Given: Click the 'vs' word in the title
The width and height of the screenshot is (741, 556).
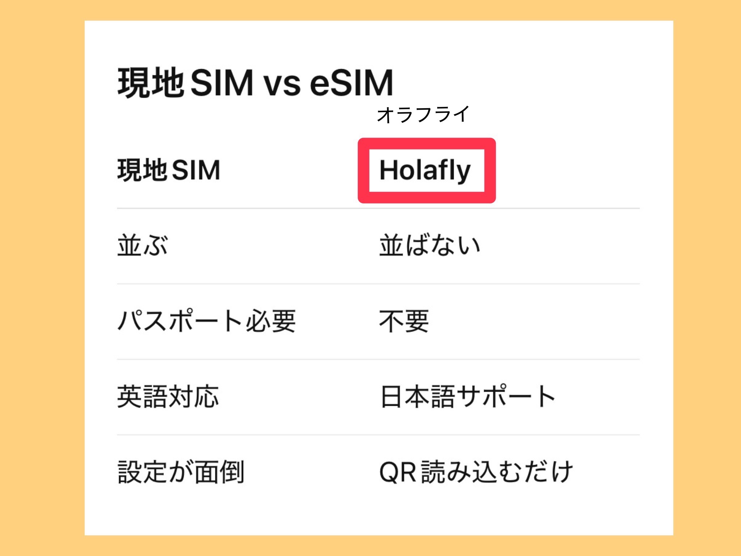Looking at the screenshot, I should 282,84.
